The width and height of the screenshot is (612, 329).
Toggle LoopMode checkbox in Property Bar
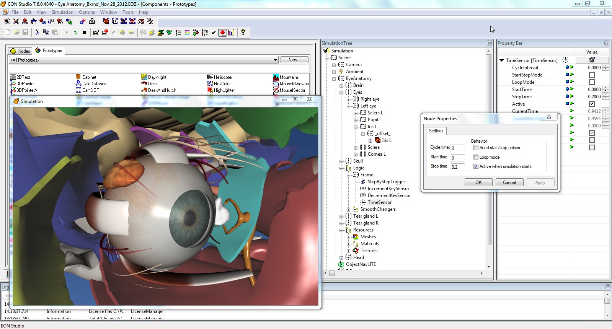592,82
